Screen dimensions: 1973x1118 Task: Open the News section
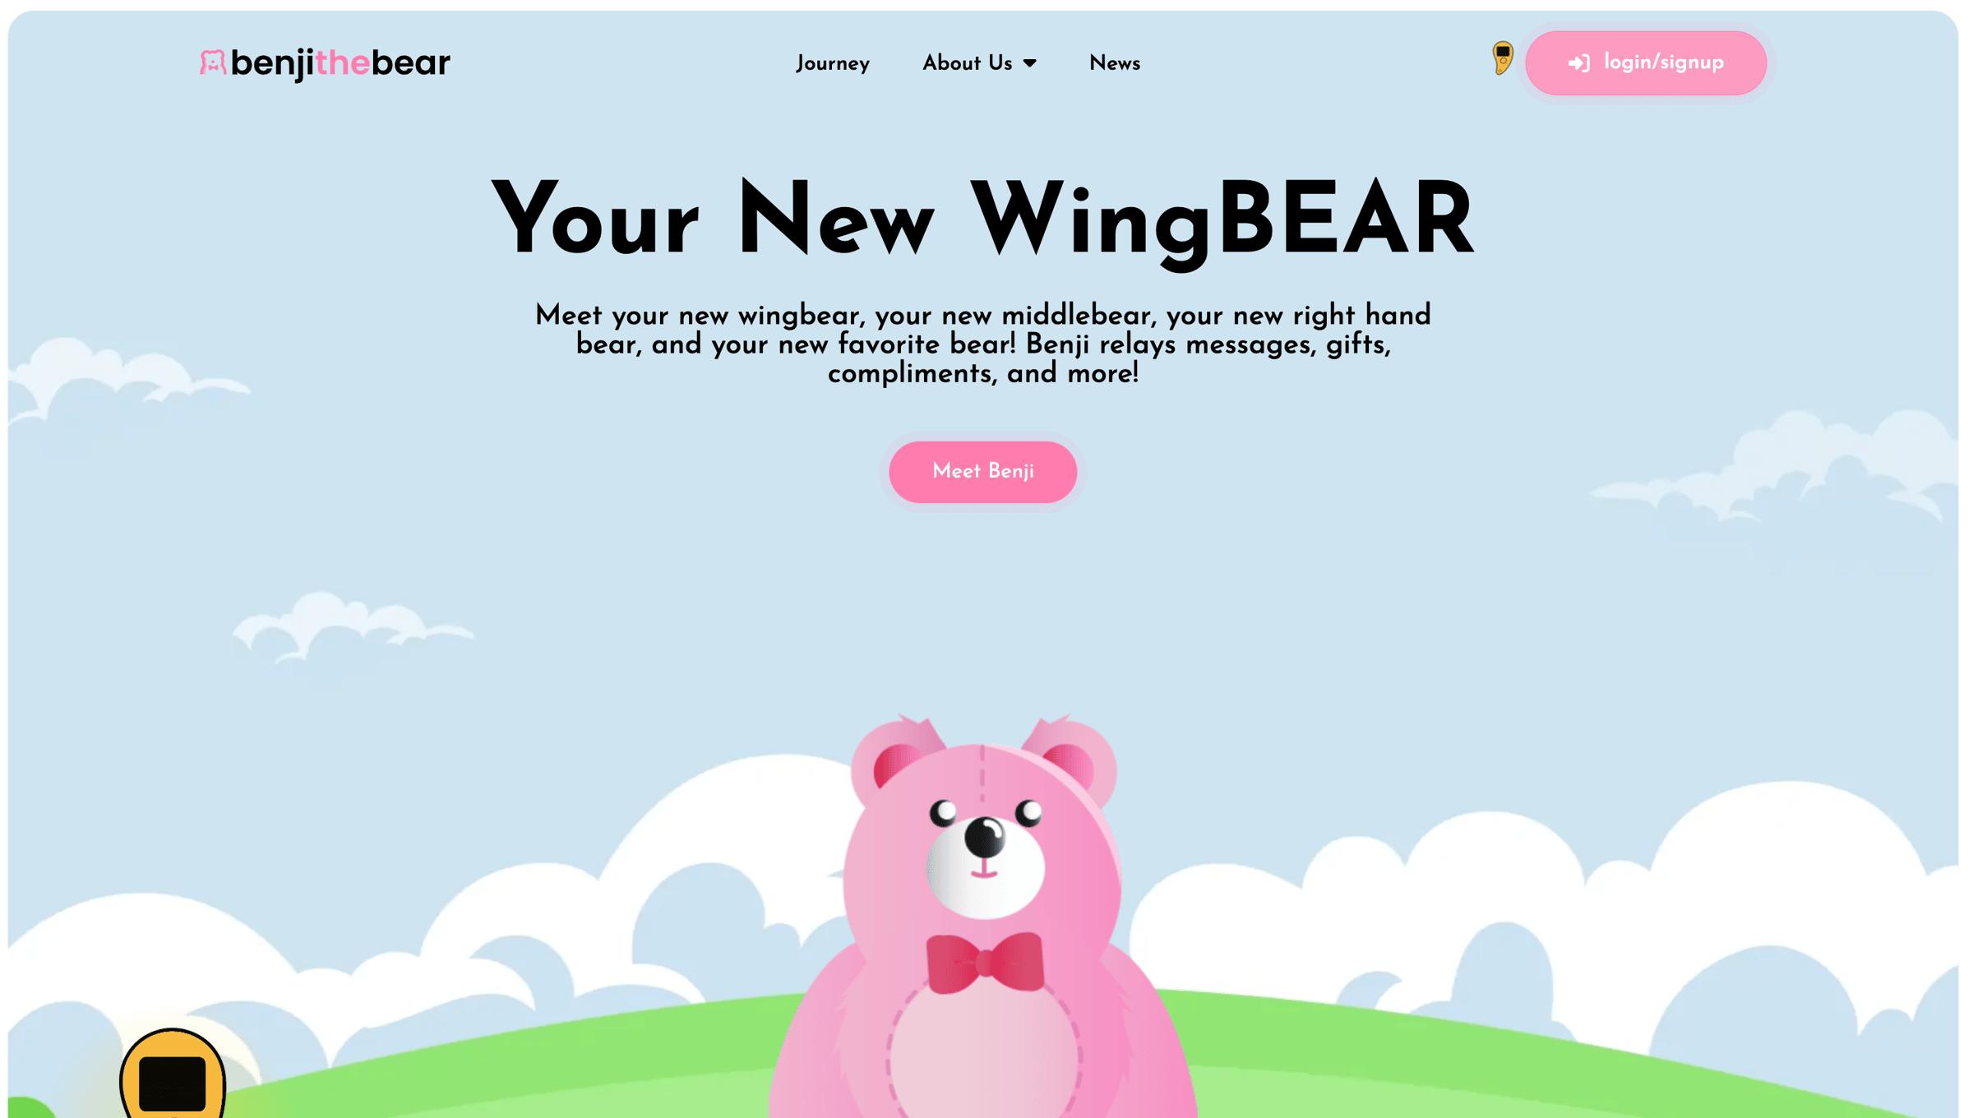(x=1114, y=63)
